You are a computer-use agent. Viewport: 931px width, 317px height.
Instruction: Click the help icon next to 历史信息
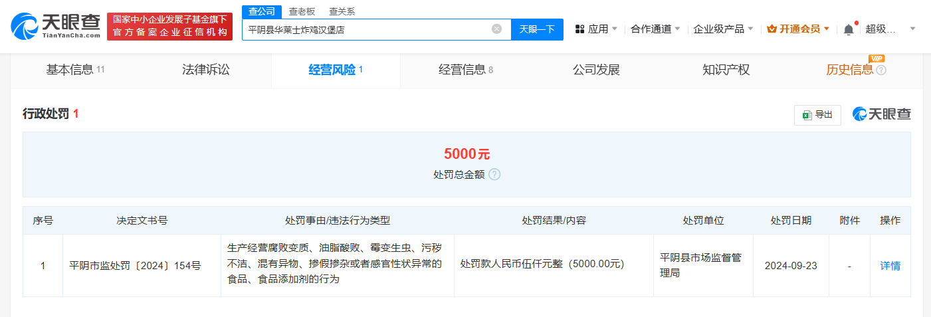[881, 70]
